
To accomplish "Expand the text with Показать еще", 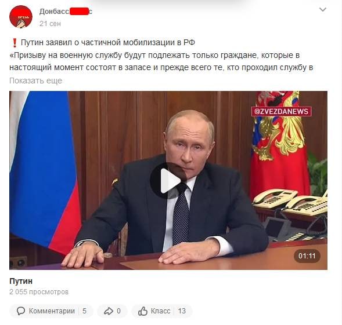I will pyautogui.click(x=36, y=81).
